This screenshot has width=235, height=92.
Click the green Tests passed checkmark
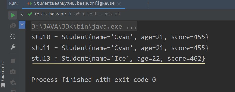(x=30, y=14)
